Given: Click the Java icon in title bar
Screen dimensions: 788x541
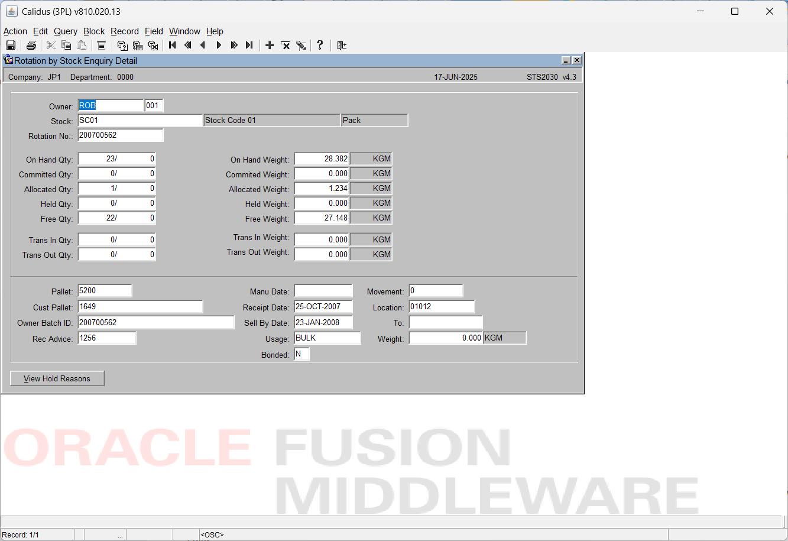Looking at the screenshot, I should tap(11, 11).
